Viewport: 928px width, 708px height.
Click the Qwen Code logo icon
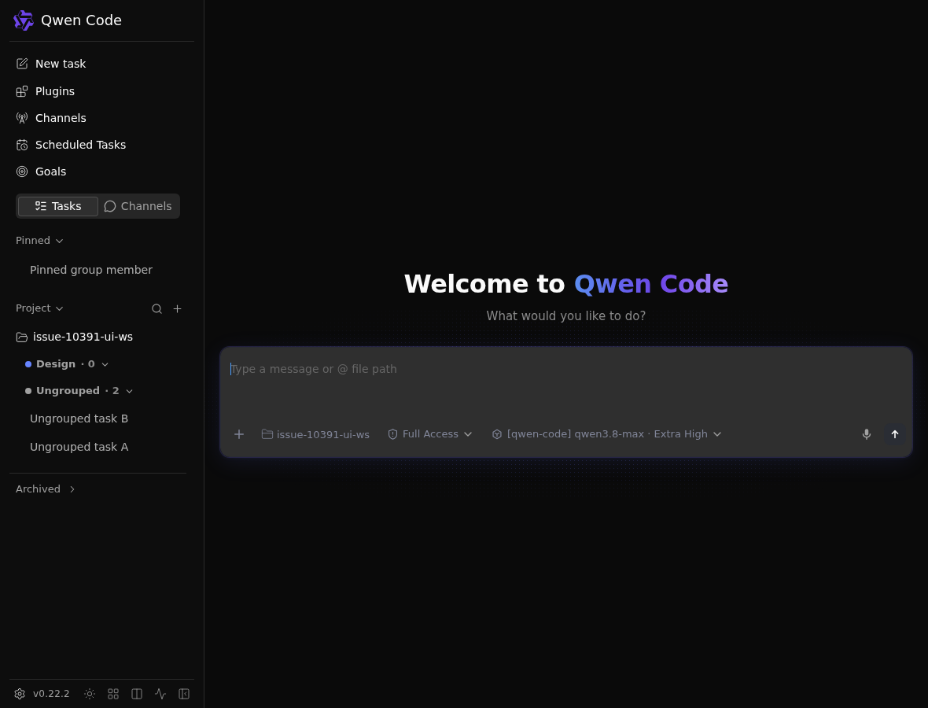(x=24, y=20)
